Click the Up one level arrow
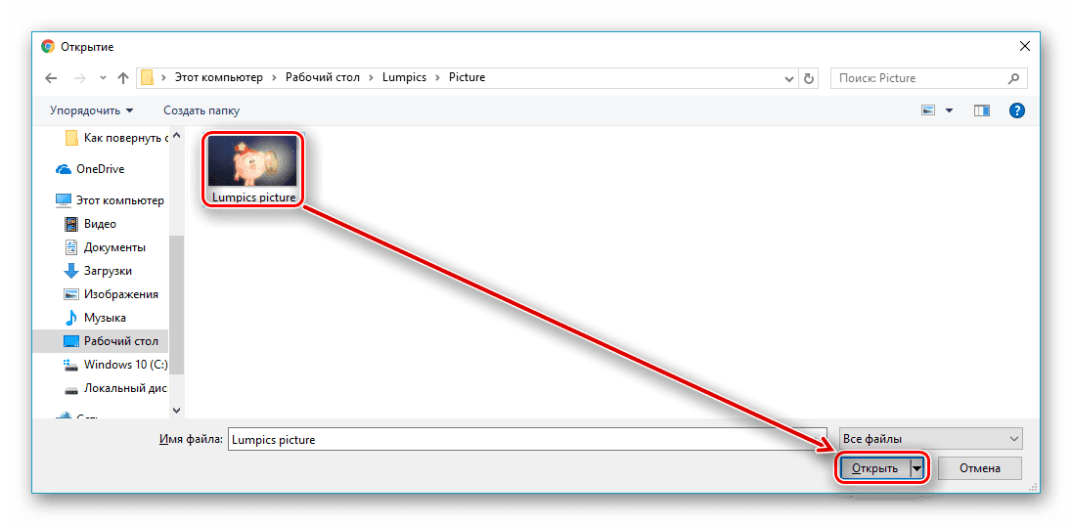The height and width of the screenshot is (525, 1072). coord(123,78)
